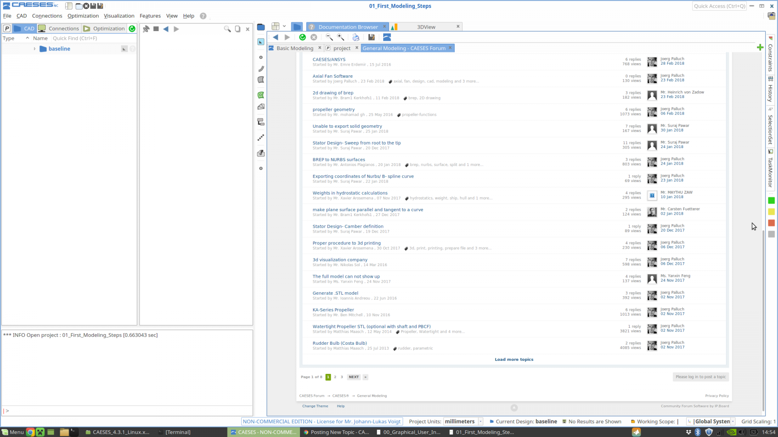
Task: Zoom in the documentation page
Action: [x=341, y=37]
